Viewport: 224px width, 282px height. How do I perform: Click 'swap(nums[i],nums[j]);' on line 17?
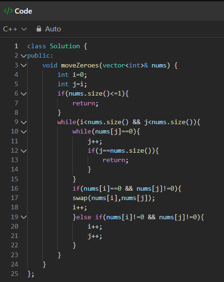113,198
